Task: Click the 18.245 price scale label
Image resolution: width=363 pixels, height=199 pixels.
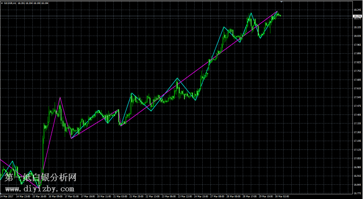Action: pyautogui.click(x=357, y=10)
